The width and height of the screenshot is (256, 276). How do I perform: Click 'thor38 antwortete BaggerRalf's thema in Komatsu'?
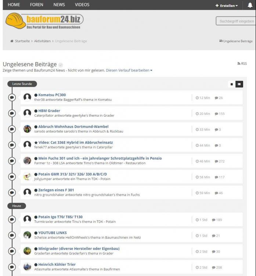(73, 100)
